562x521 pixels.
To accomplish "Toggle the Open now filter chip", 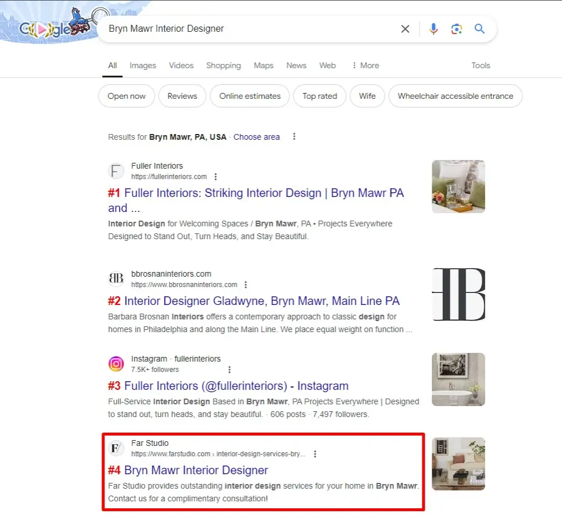I will click(x=126, y=96).
